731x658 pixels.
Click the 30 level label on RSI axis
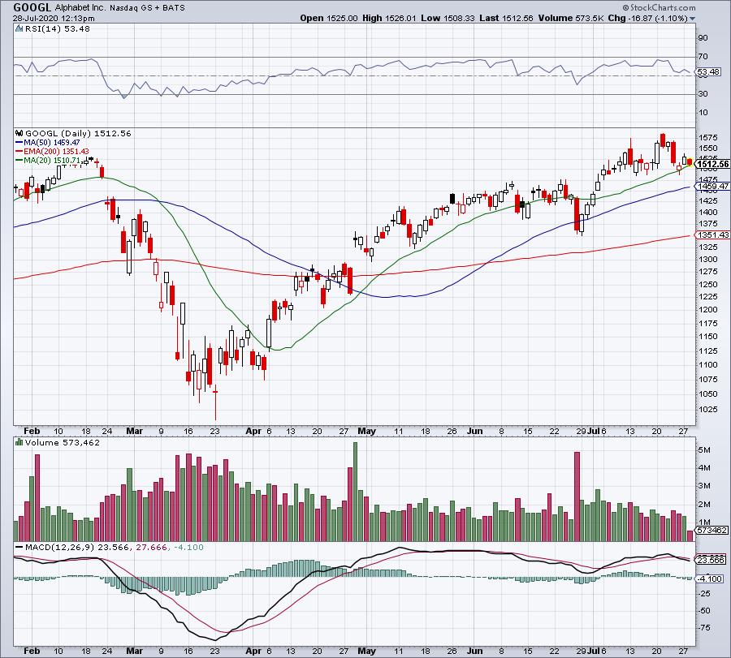click(x=703, y=93)
